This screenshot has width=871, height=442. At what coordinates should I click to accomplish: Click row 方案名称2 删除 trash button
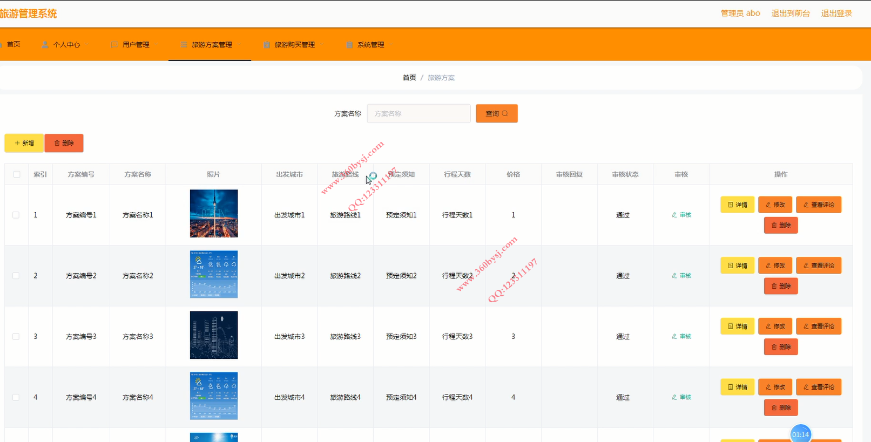(781, 286)
